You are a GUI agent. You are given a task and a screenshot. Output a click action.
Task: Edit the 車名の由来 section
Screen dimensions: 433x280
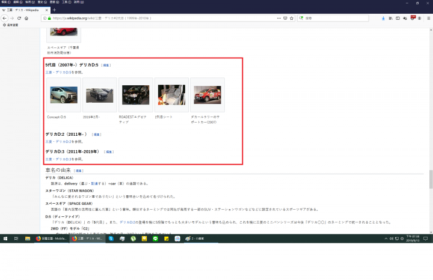tap(79, 171)
